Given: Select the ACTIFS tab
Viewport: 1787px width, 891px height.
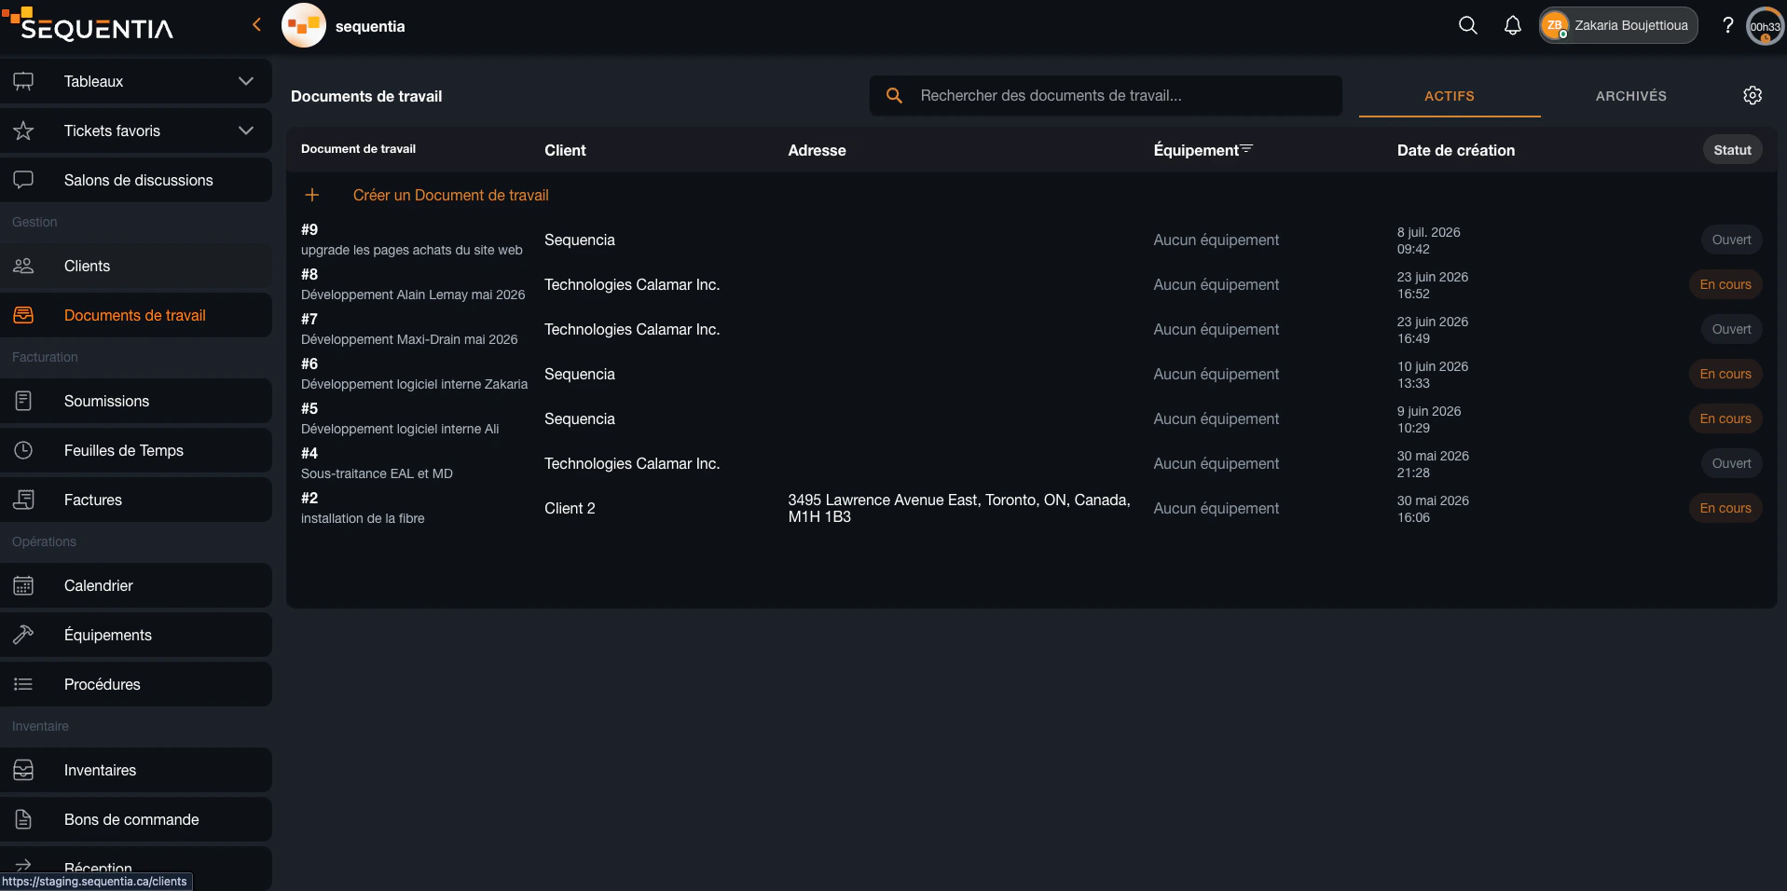Looking at the screenshot, I should [1449, 96].
